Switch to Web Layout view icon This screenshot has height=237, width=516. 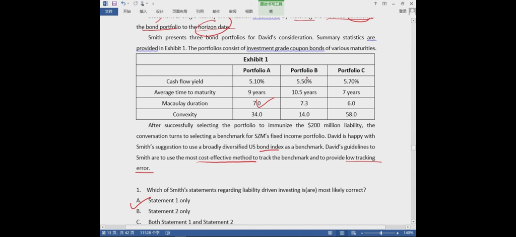(354, 233)
